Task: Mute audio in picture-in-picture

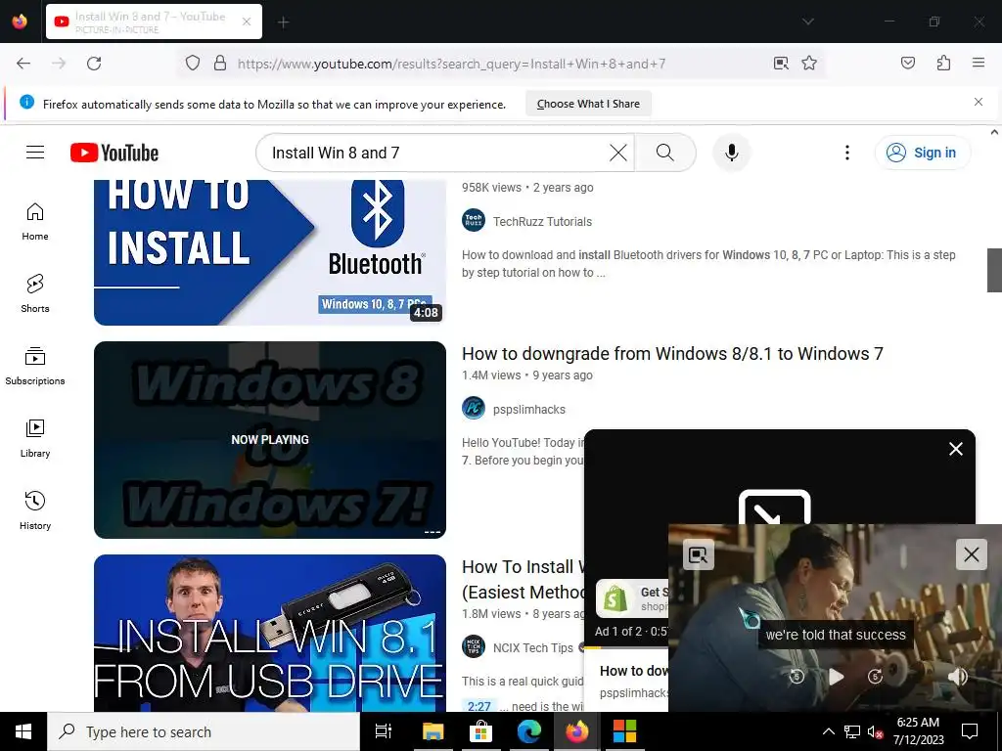Action: 957,677
